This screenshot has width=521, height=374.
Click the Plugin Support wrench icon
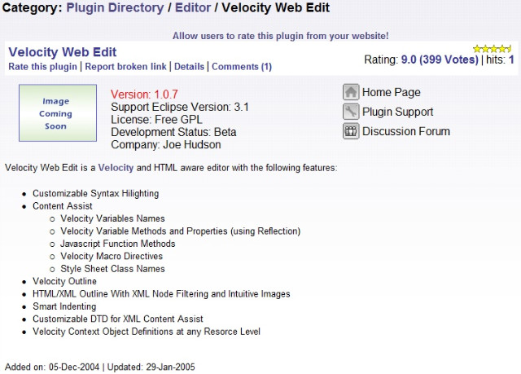pyautogui.click(x=351, y=112)
